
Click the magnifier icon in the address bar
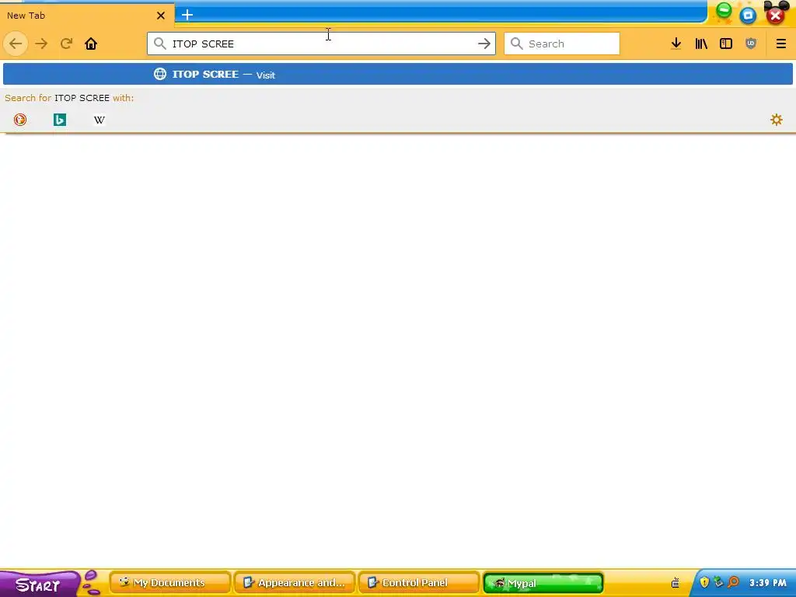(160, 44)
